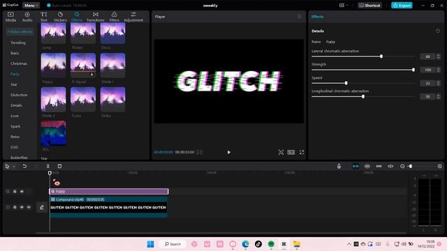The height and width of the screenshot is (251, 447).
Task: Select the Christmas effects category
Action: click(19, 63)
